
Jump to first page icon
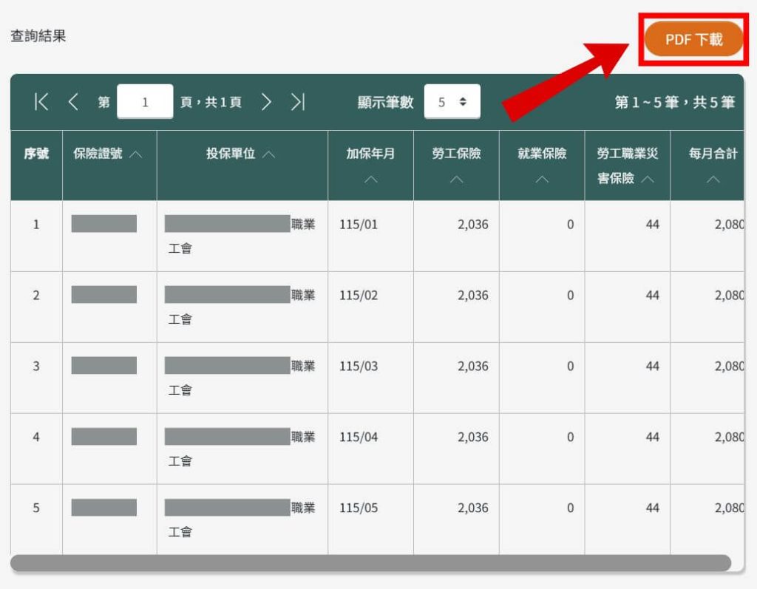pyautogui.click(x=41, y=102)
